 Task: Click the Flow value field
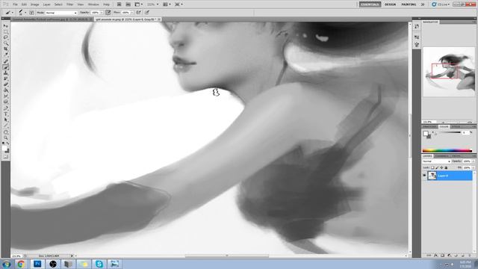(125, 13)
